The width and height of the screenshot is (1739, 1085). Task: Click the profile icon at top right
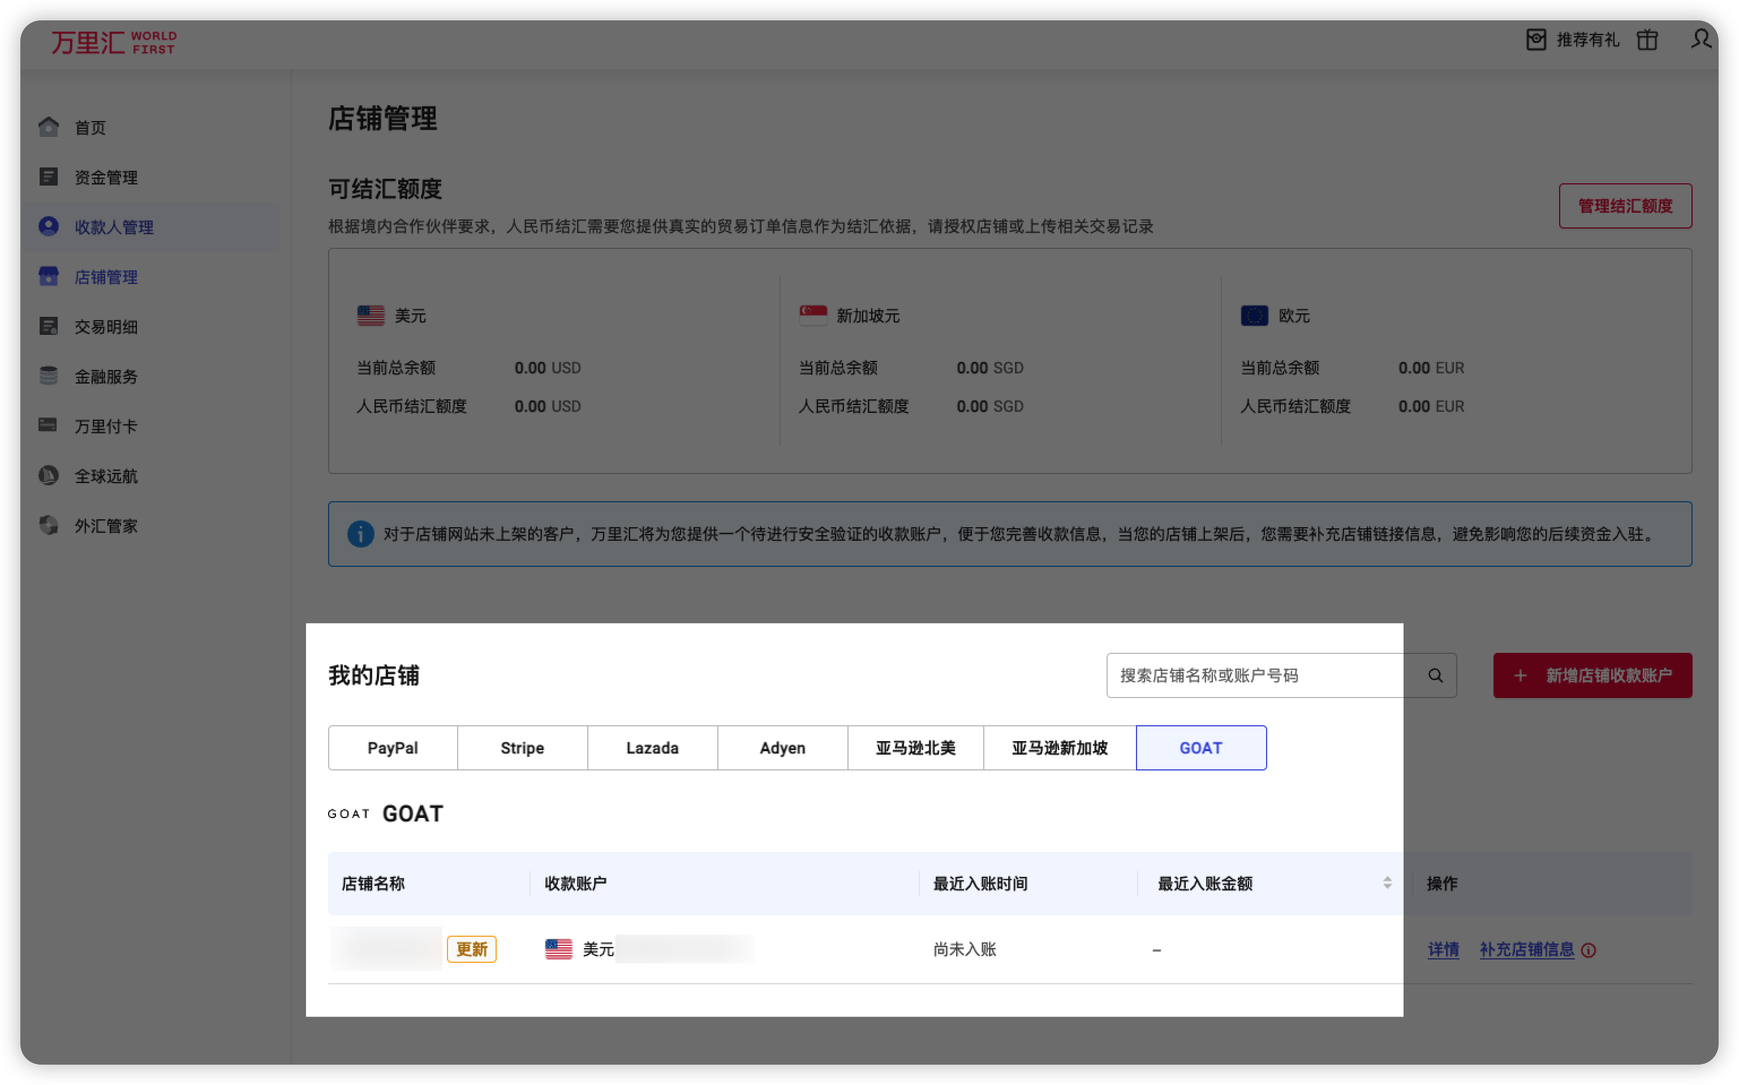coord(1702,41)
